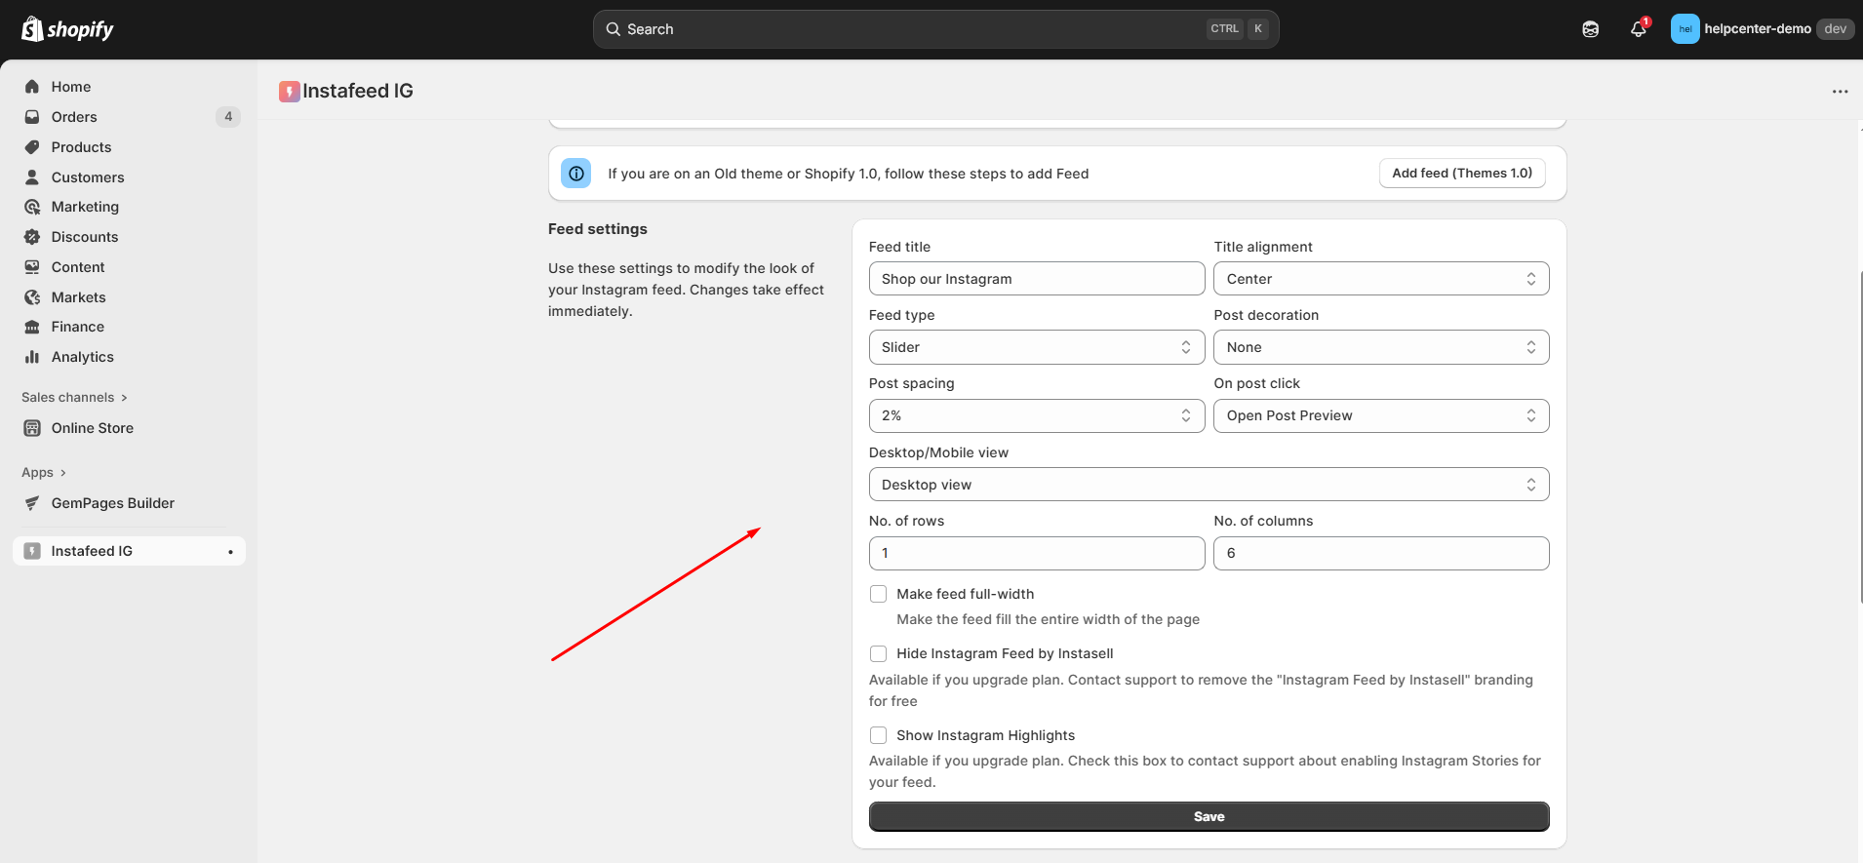Go to Home in sidebar
The width and height of the screenshot is (1863, 863).
130,87
